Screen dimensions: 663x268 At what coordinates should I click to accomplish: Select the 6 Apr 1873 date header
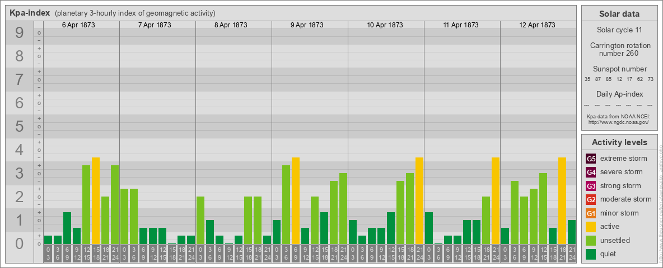pos(78,25)
